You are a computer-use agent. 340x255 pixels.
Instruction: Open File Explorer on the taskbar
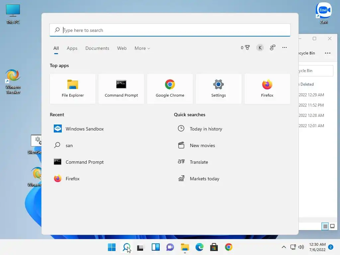pyautogui.click(x=185, y=247)
